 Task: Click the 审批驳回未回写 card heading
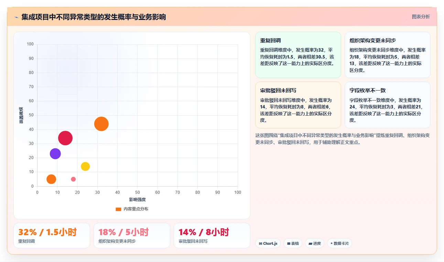(278, 90)
